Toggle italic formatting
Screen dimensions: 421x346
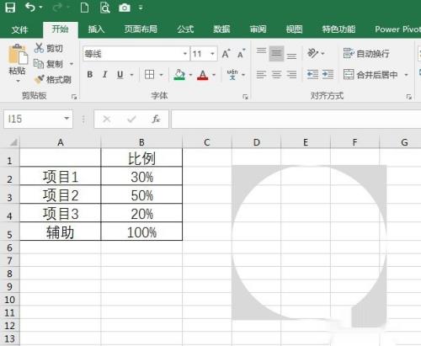pos(105,75)
